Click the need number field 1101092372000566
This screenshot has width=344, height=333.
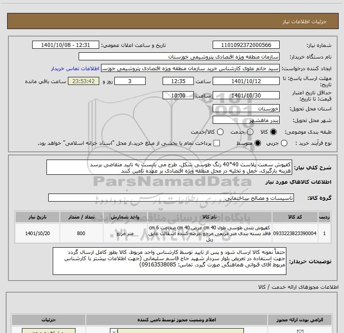[246, 45]
